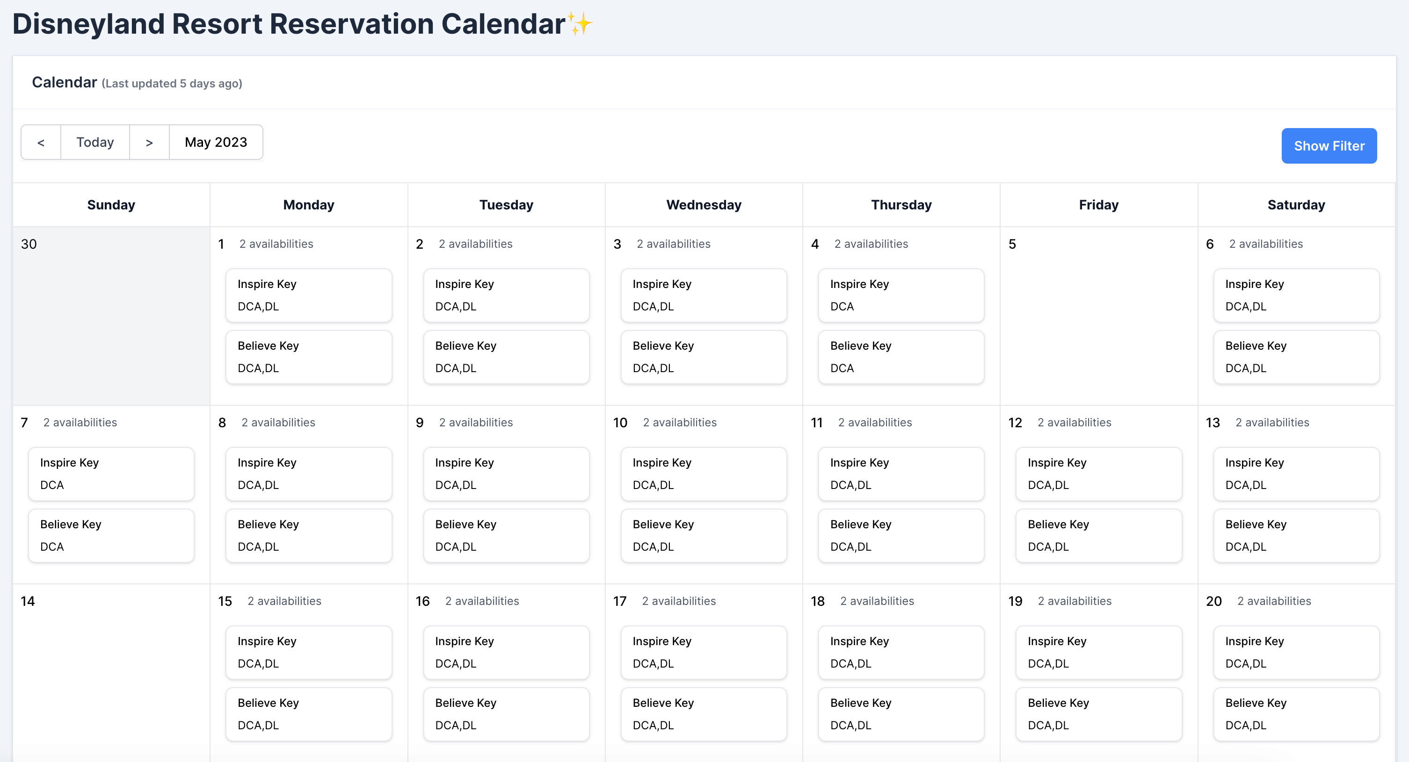Click the May 2023 month label
This screenshot has width=1409, height=762.
216,142
